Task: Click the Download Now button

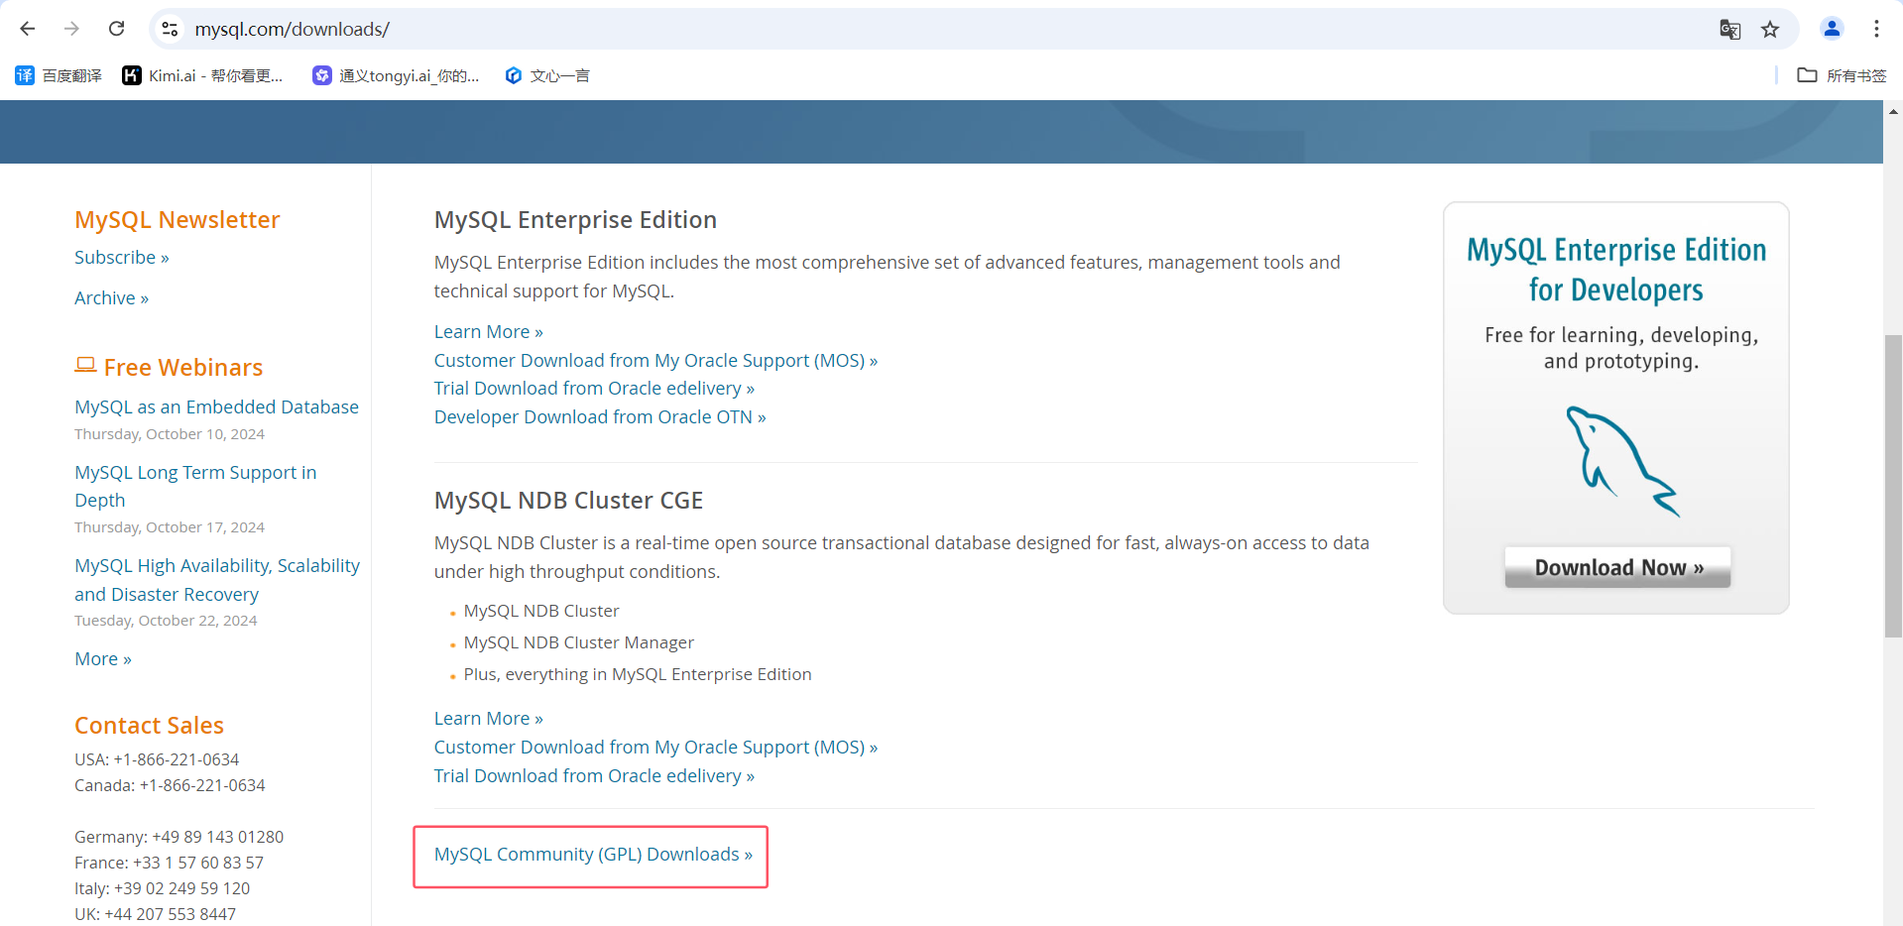Action: (1617, 568)
